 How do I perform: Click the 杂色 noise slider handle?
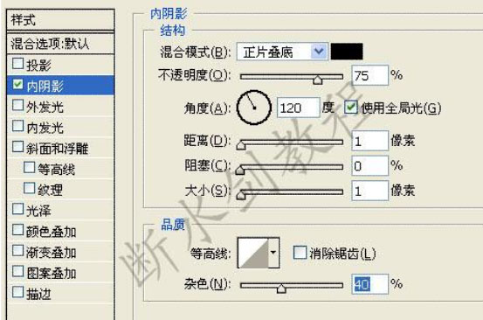[281, 289]
